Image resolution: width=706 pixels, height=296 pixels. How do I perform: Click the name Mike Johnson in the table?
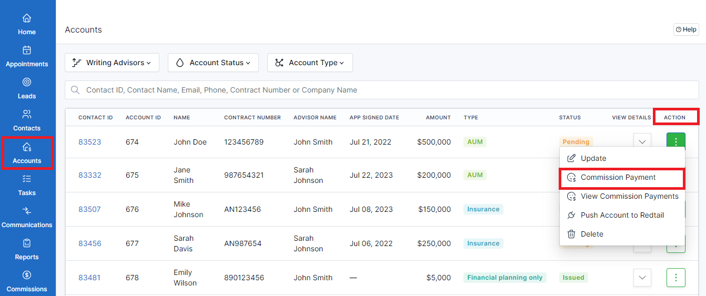coord(188,209)
